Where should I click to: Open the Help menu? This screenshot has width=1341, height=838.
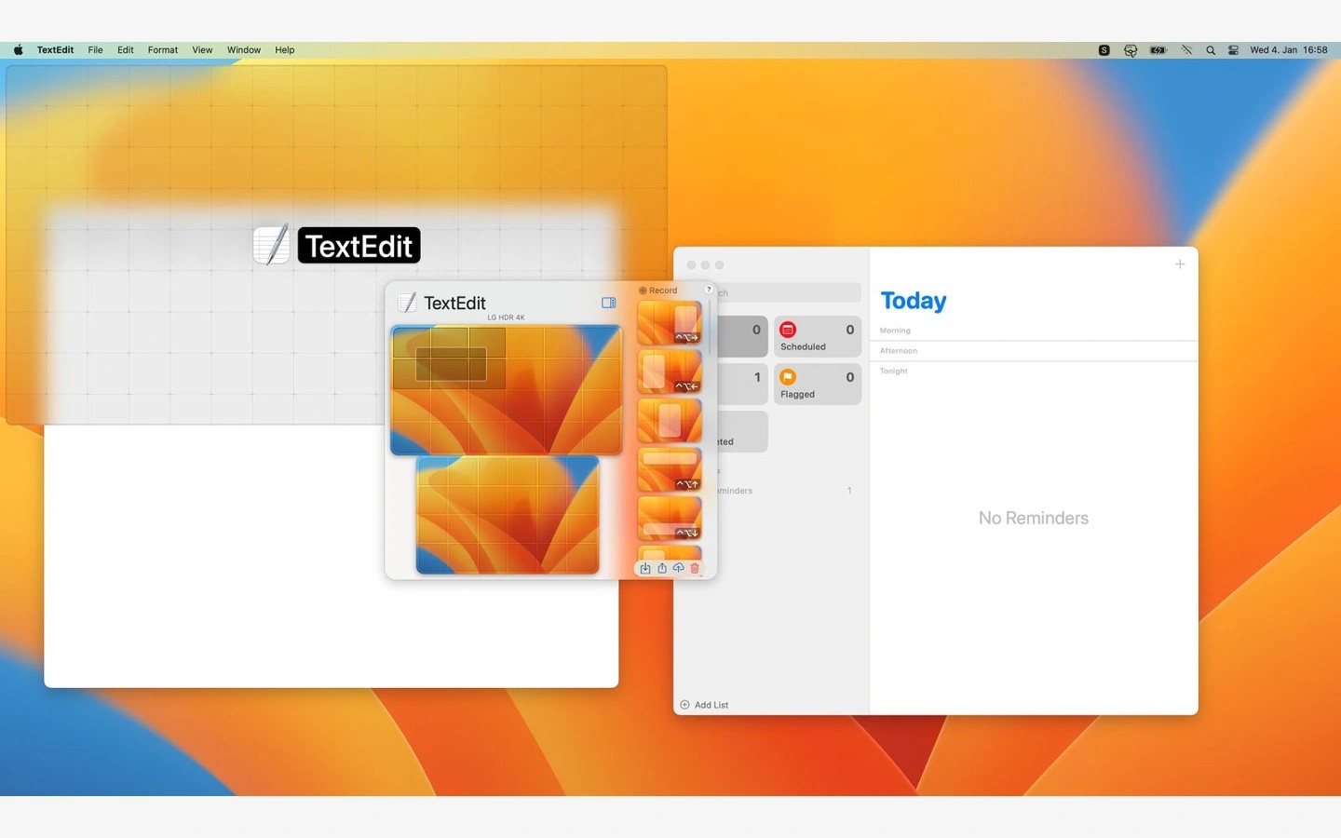[285, 50]
